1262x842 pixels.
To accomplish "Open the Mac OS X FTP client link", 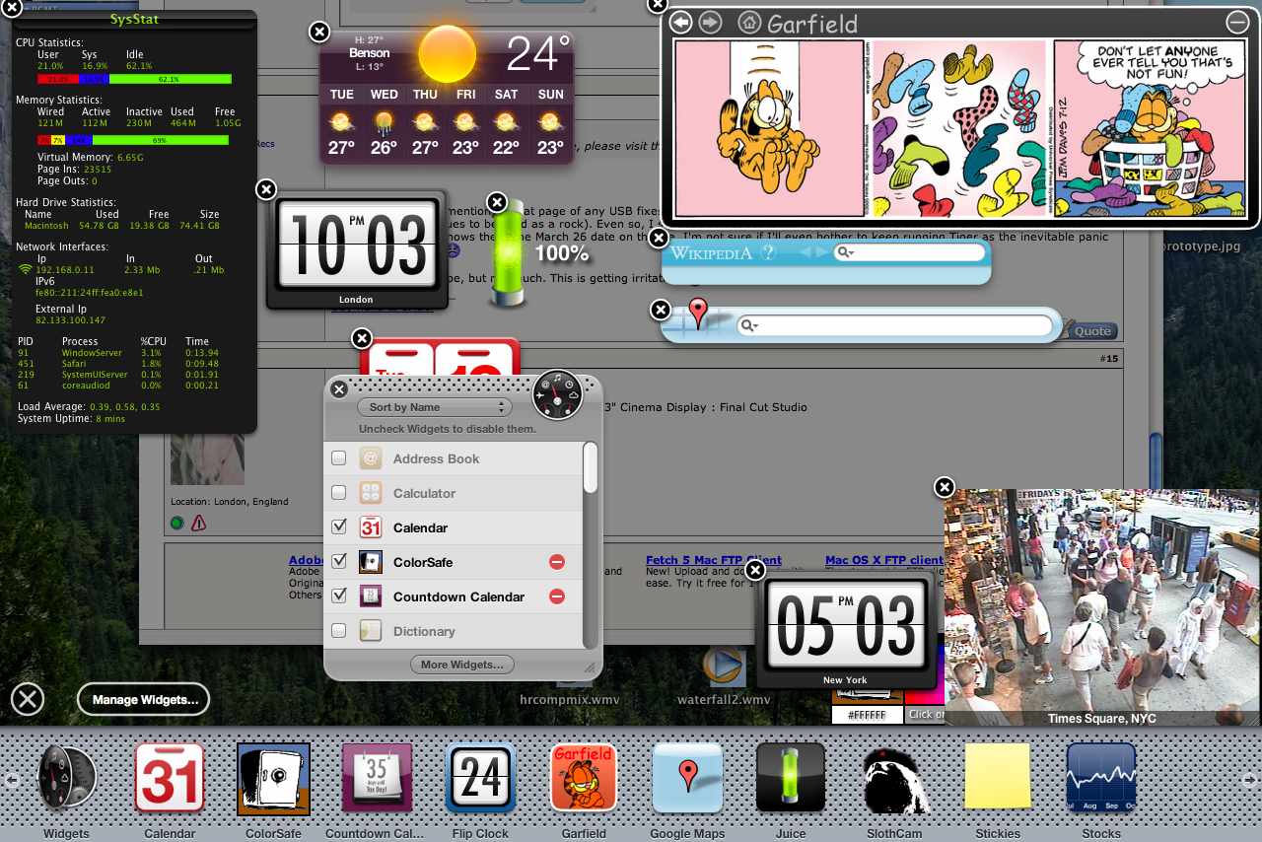I will [x=884, y=560].
